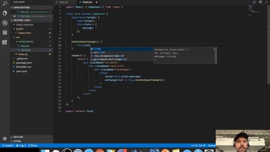Expand the node_modules folder

point(24,24)
